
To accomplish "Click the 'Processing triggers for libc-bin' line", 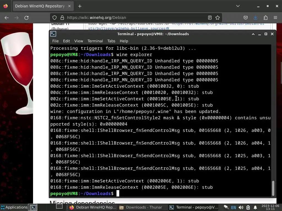I will coord(123,48).
